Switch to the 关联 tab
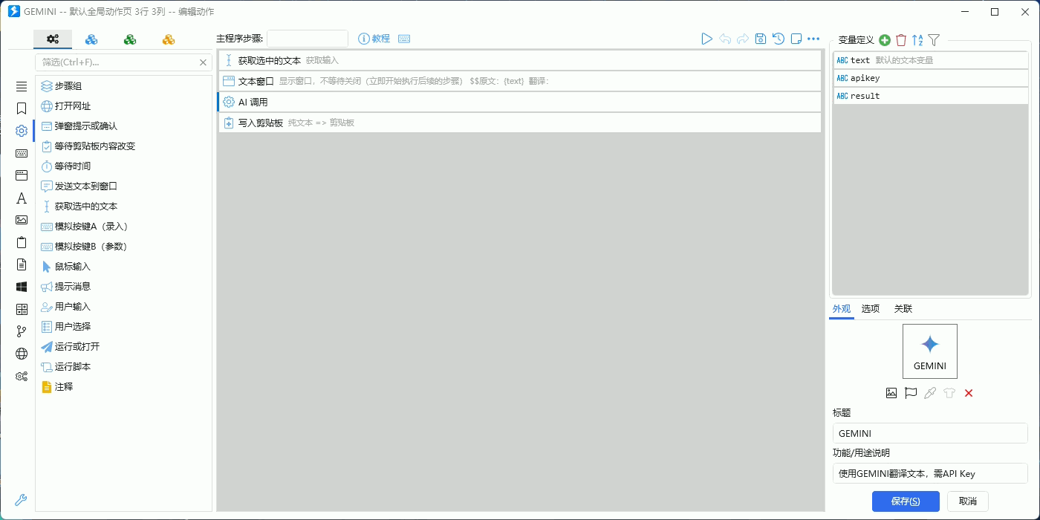1040x520 pixels. tap(903, 309)
